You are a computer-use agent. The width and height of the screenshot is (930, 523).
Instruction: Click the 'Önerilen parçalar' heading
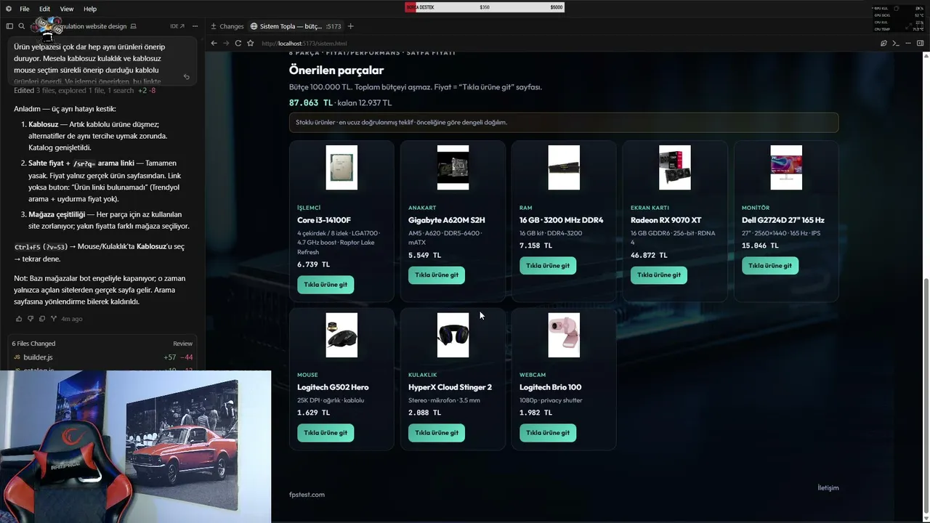[x=336, y=70]
